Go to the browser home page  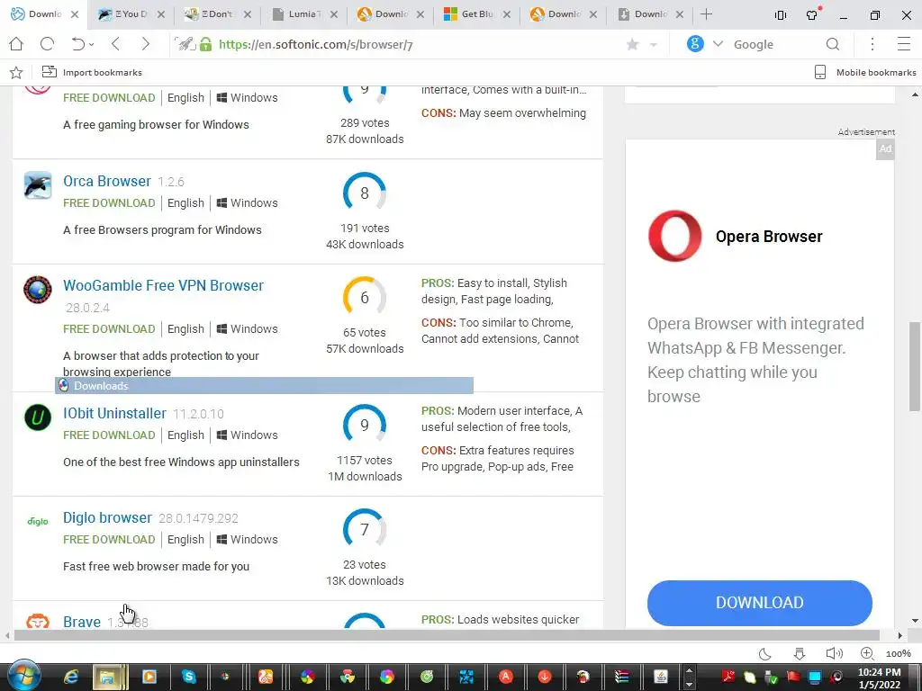coord(16,44)
